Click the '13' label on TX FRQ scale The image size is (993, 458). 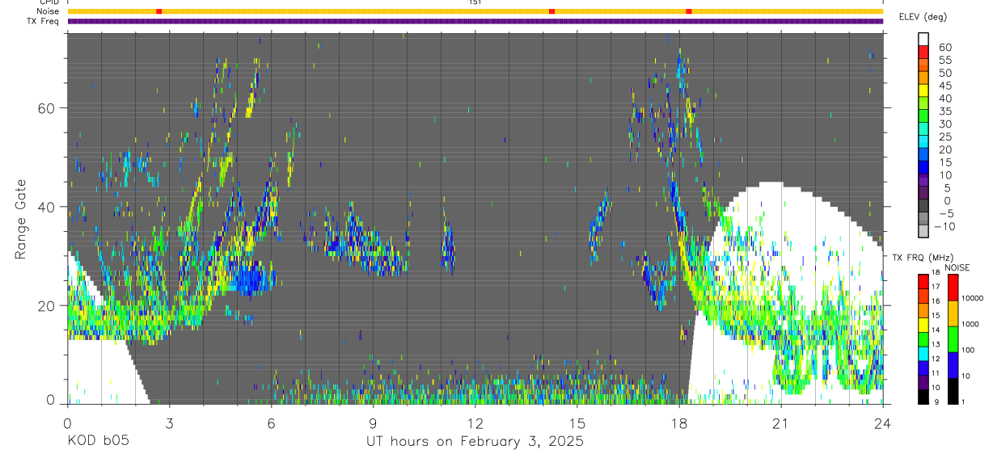935,344
